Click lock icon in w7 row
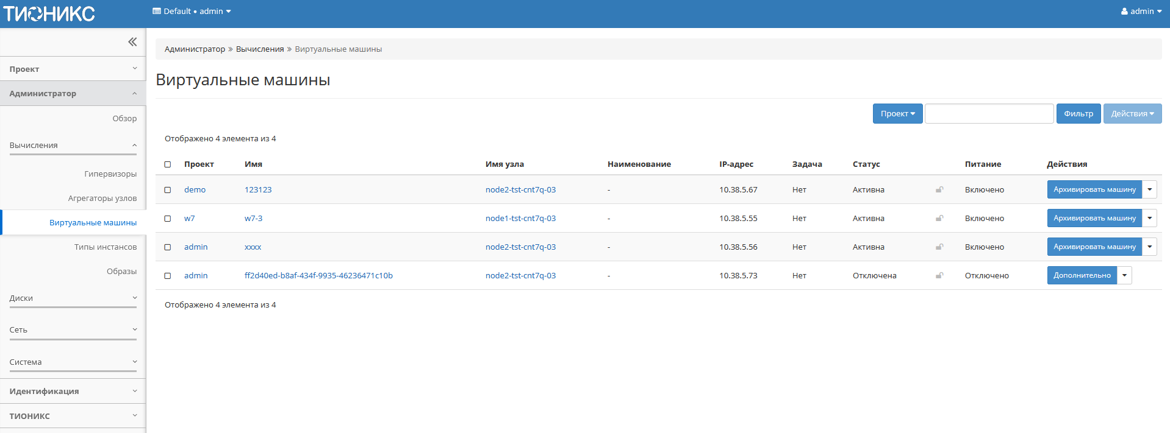 point(939,219)
